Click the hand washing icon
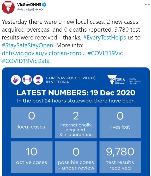 (x=16, y=80)
